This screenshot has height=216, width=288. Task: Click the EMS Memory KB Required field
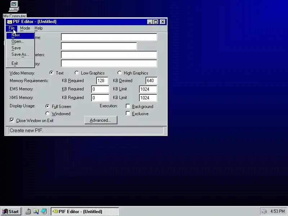[100, 89]
